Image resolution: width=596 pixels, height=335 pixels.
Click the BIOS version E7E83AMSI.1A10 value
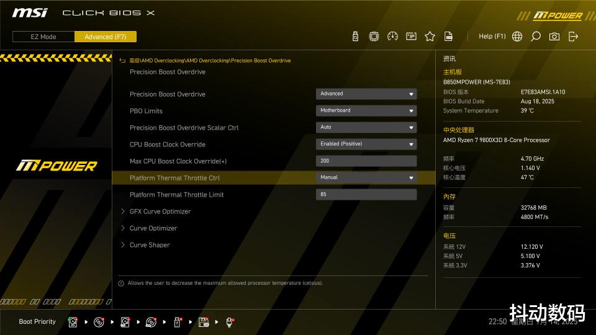543,92
